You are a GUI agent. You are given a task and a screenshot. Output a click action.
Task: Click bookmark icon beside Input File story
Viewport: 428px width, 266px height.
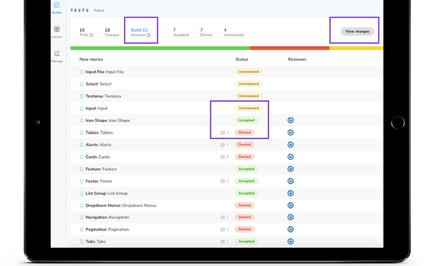pos(81,72)
